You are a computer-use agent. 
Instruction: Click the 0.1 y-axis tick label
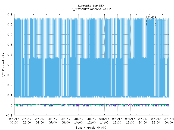point(10,95)
